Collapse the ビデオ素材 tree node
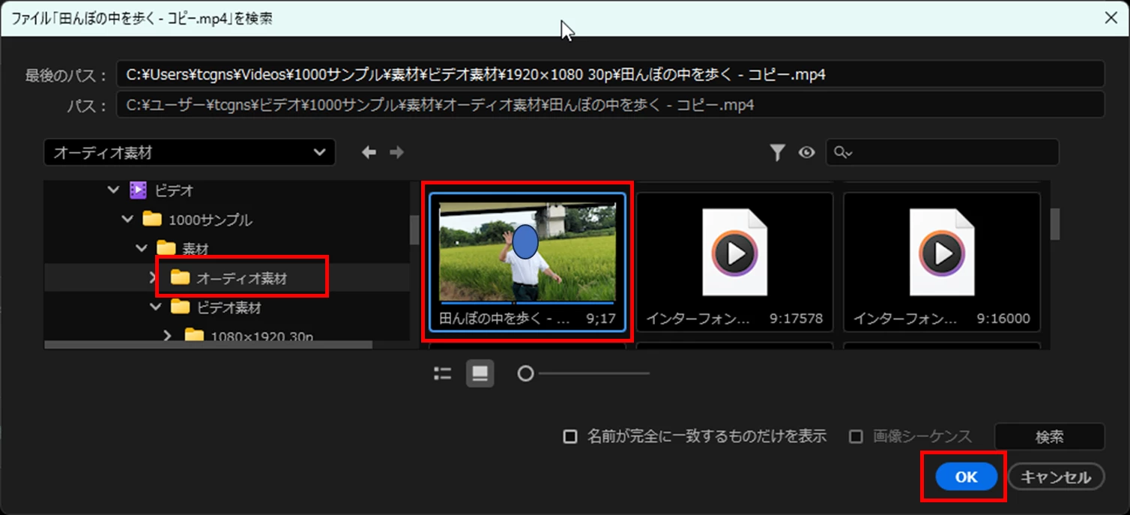The height and width of the screenshot is (515, 1130). (x=156, y=307)
